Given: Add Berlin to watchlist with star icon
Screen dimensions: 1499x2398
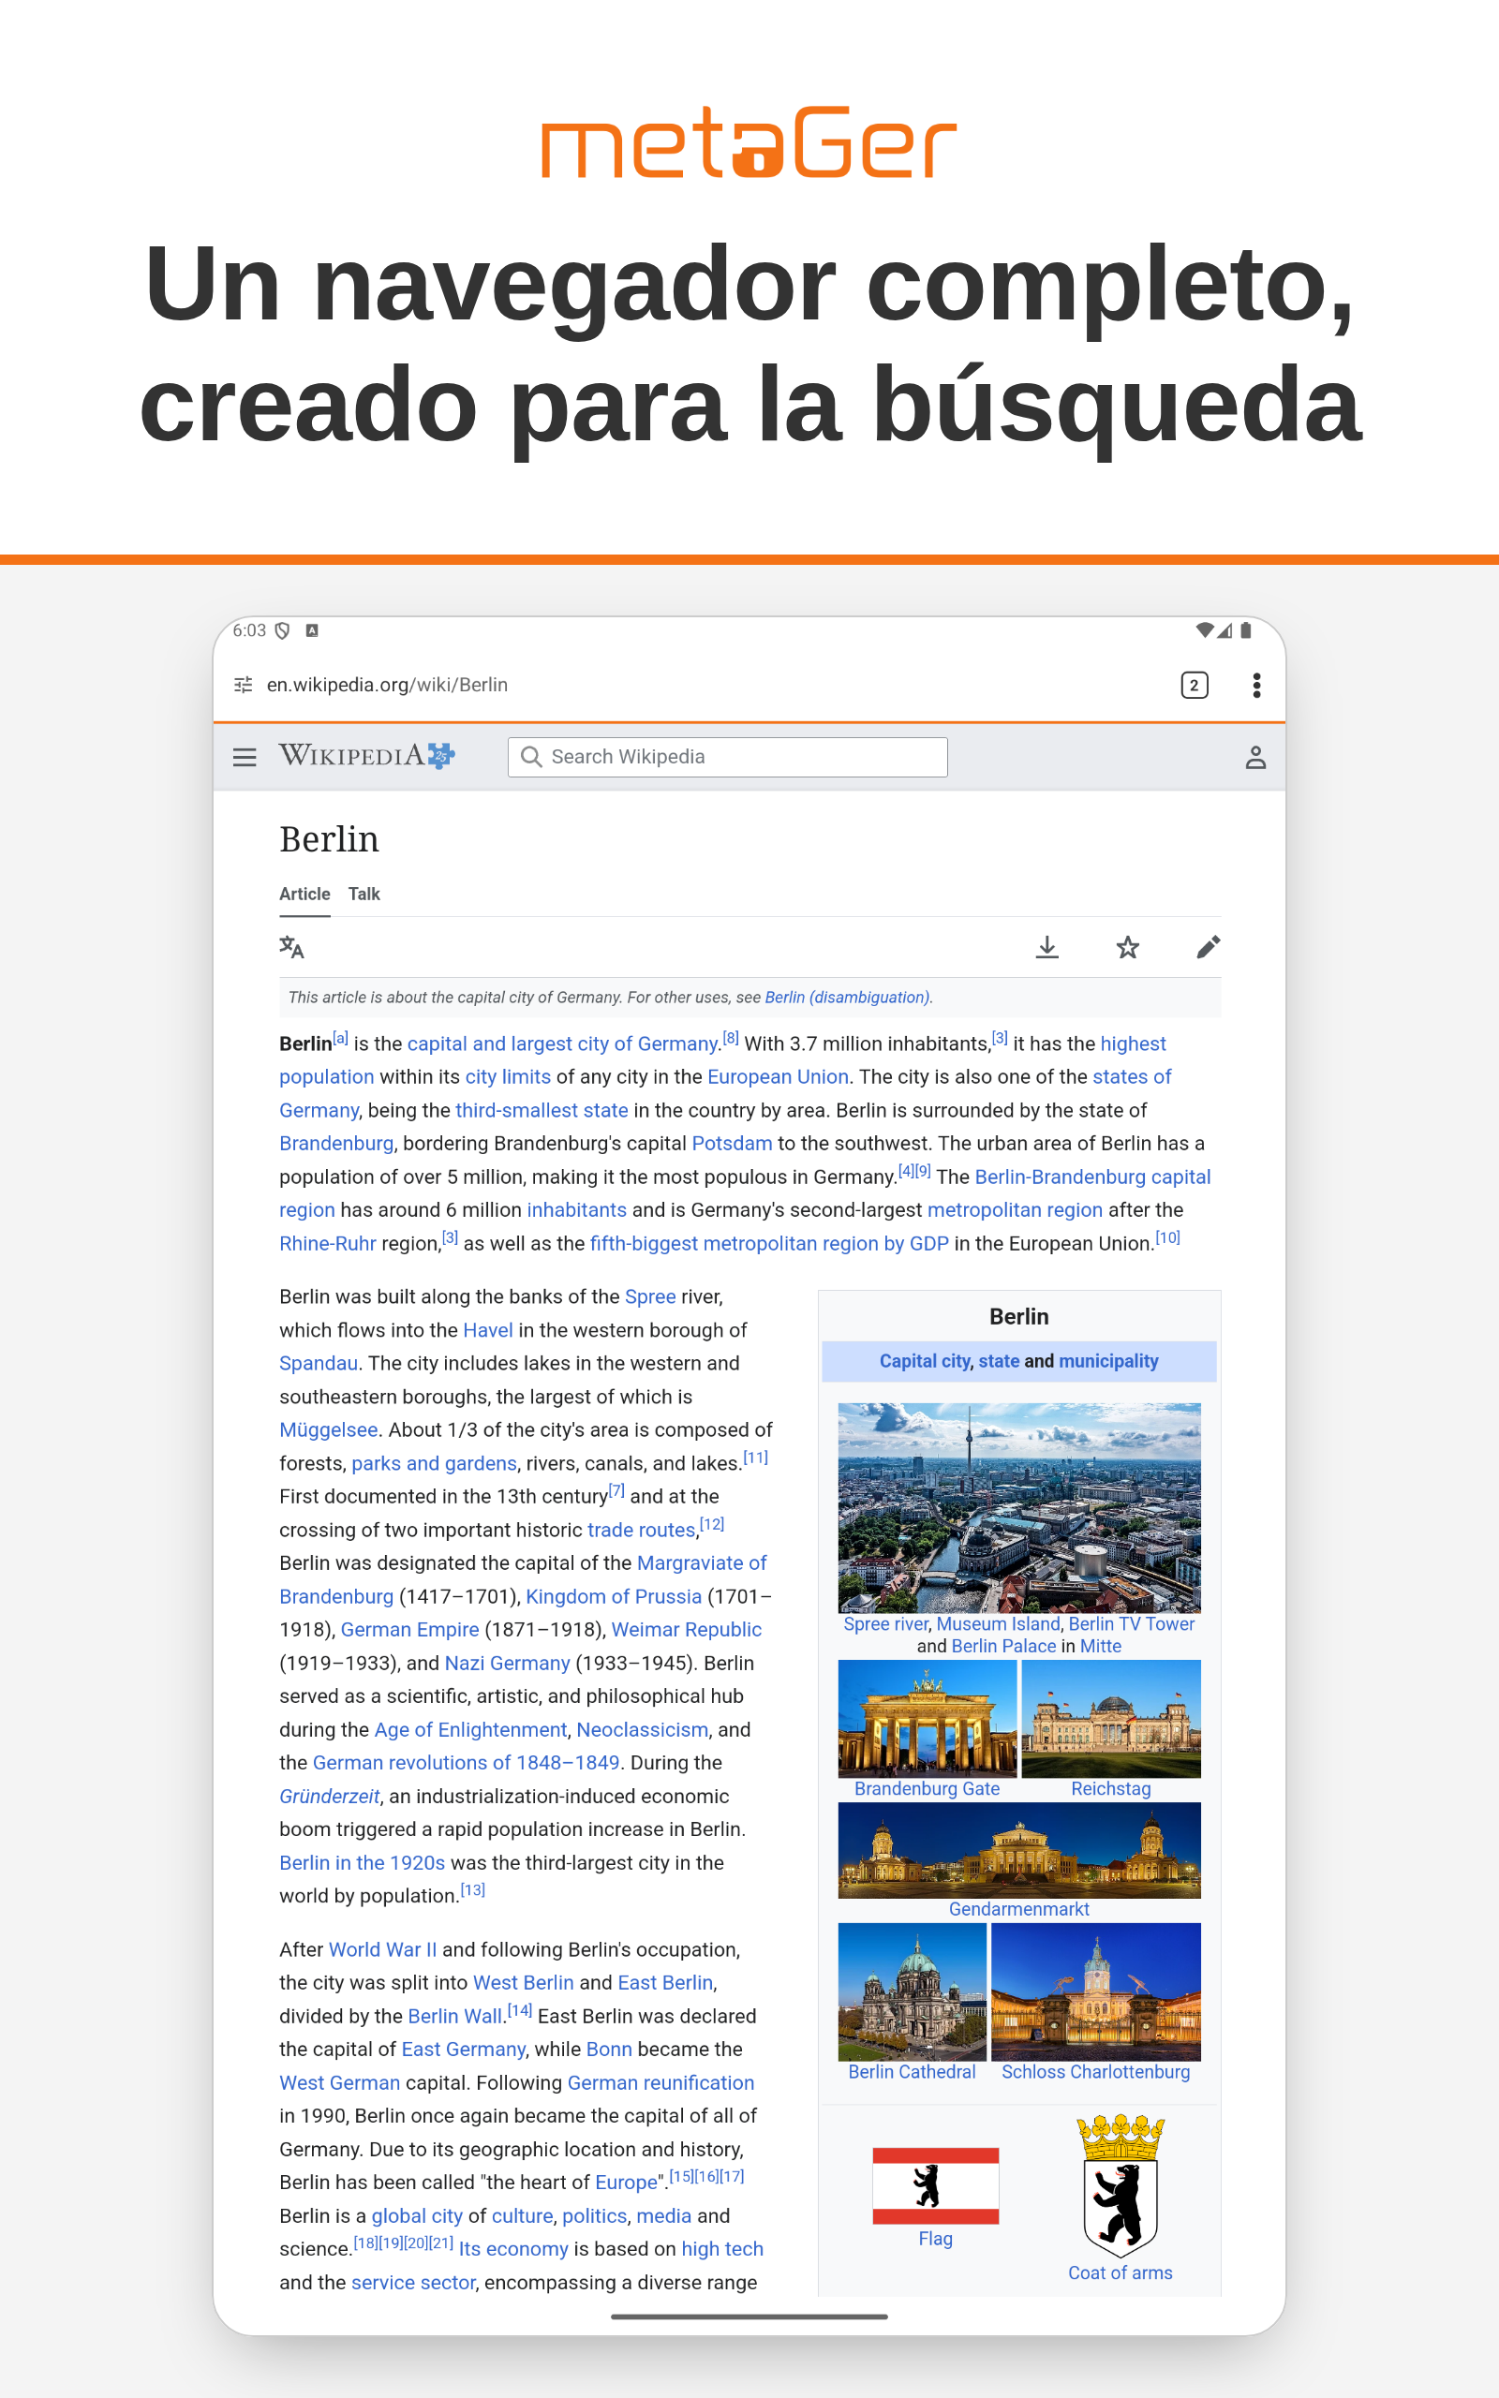Looking at the screenshot, I should click(1127, 947).
